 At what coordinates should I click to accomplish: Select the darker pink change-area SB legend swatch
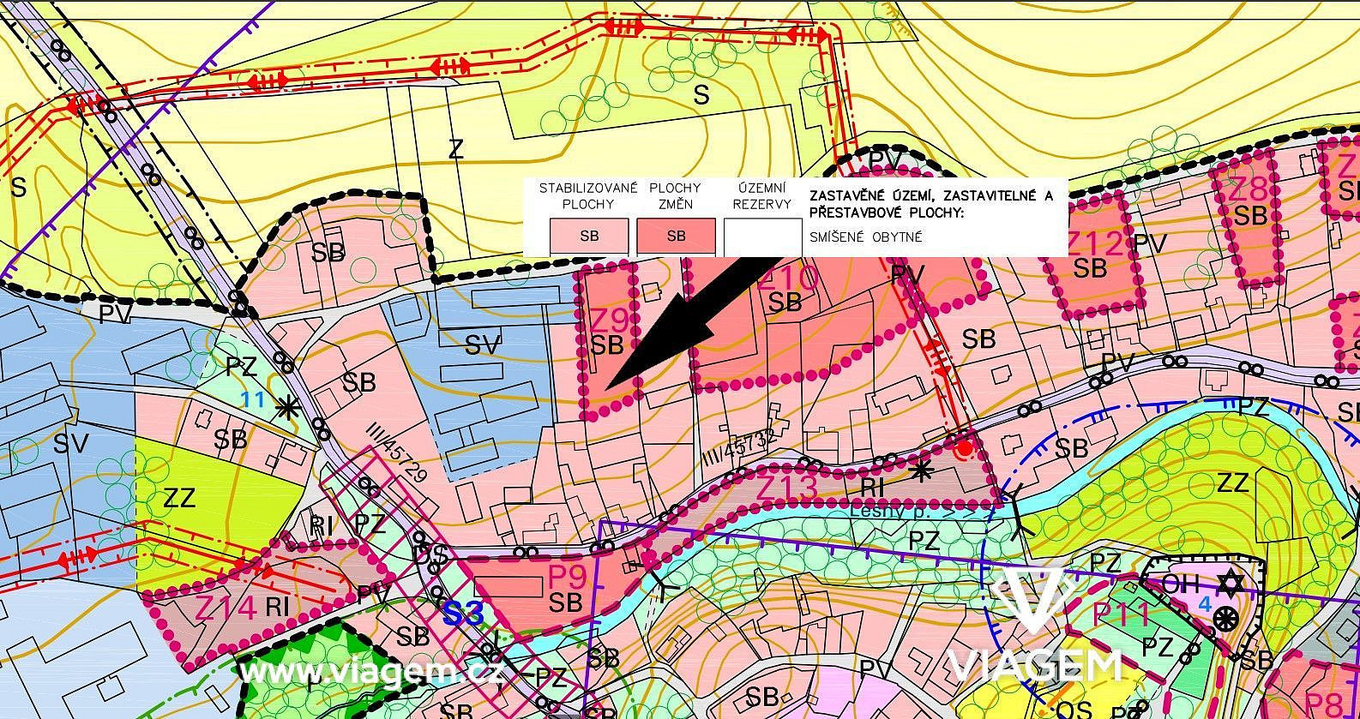(x=676, y=237)
